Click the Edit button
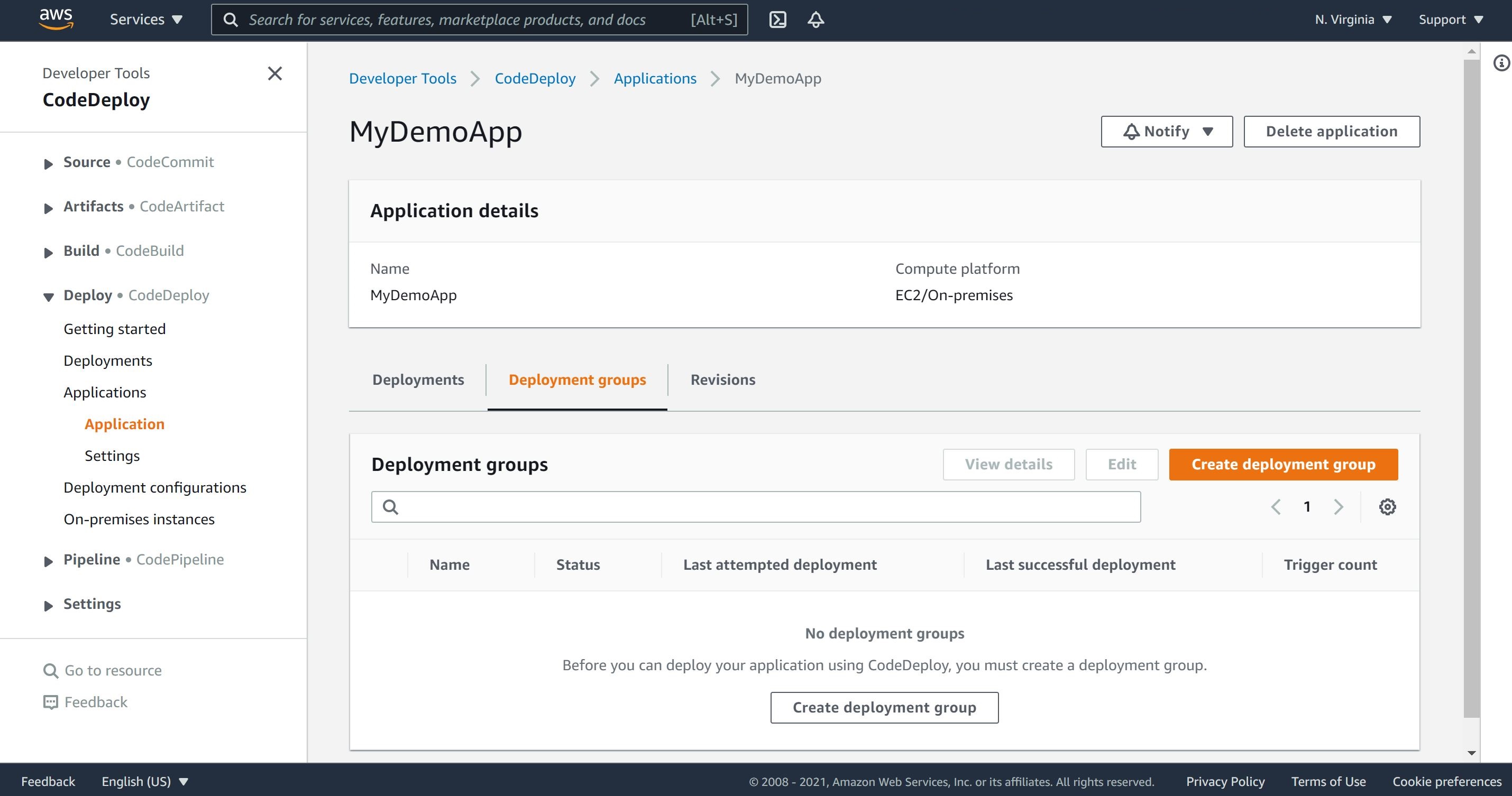Viewport: 1512px width, 796px height. click(1122, 465)
